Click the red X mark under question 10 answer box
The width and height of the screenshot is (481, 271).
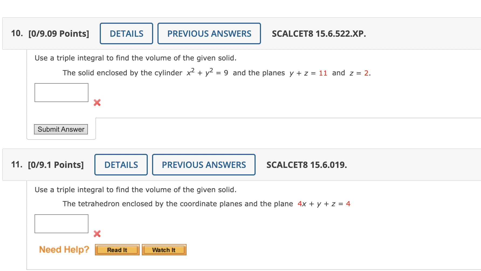point(97,103)
